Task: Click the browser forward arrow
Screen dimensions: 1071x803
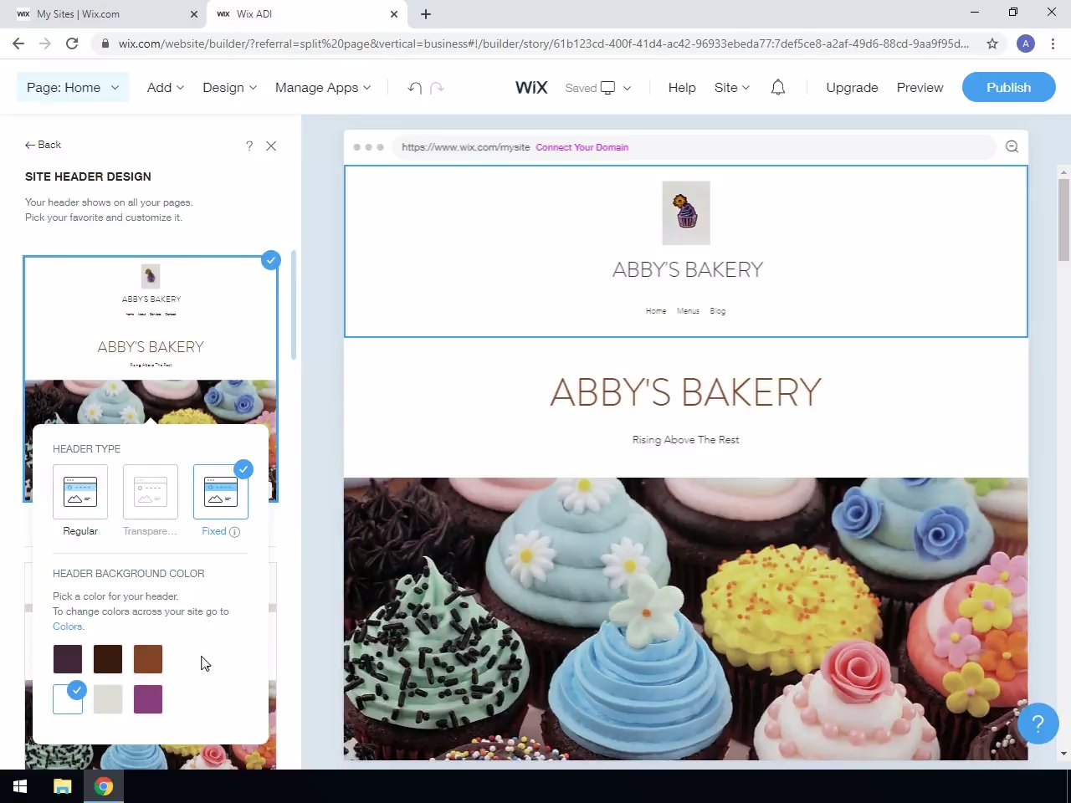Action: point(45,43)
